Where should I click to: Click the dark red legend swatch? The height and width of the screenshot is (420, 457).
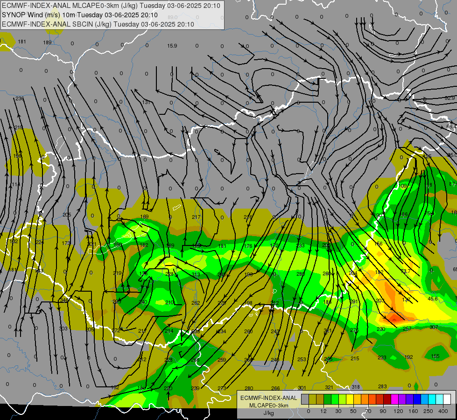pos(387,399)
